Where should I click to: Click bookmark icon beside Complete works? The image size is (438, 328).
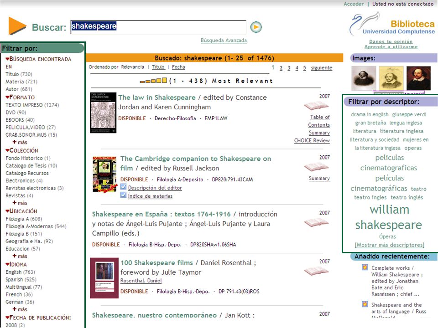pos(365,267)
